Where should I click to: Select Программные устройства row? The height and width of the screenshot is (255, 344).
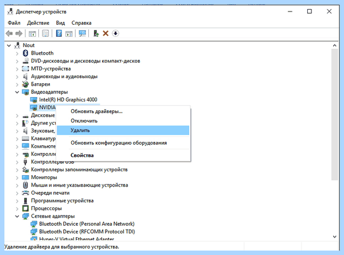[x=62, y=200]
